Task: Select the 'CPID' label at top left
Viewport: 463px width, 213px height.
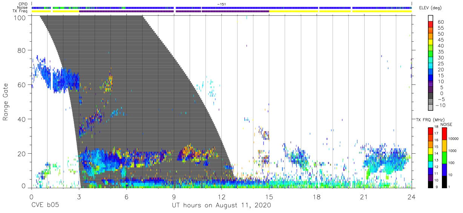Action: (23, 4)
